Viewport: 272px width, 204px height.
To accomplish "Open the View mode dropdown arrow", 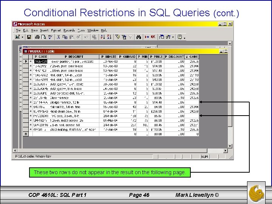I will (x=22, y=37).
